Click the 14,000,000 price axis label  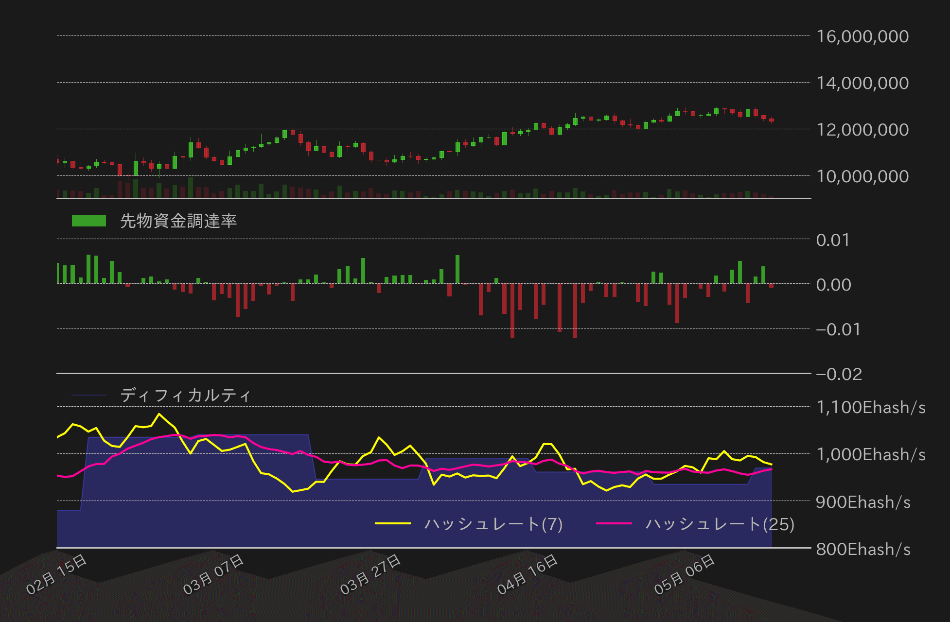pos(862,83)
